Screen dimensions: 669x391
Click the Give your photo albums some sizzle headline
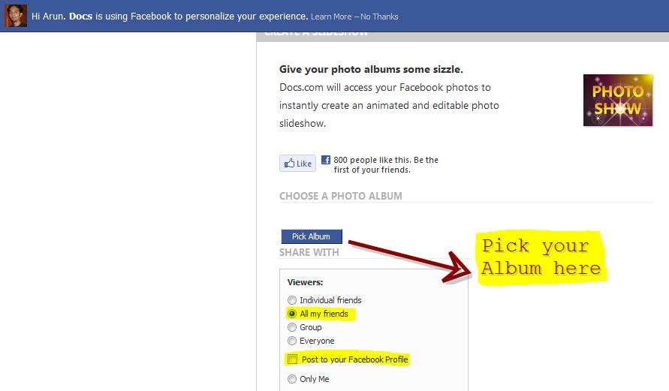tap(371, 70)
